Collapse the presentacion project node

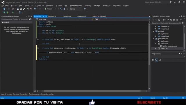(x=153, y=39)
